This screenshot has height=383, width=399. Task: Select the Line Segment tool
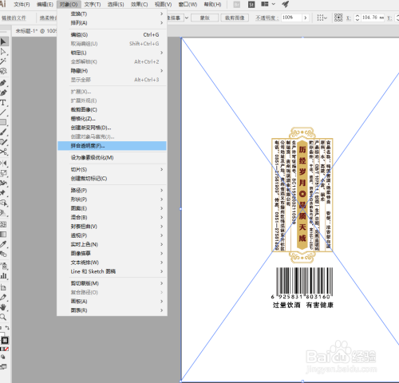3,113
